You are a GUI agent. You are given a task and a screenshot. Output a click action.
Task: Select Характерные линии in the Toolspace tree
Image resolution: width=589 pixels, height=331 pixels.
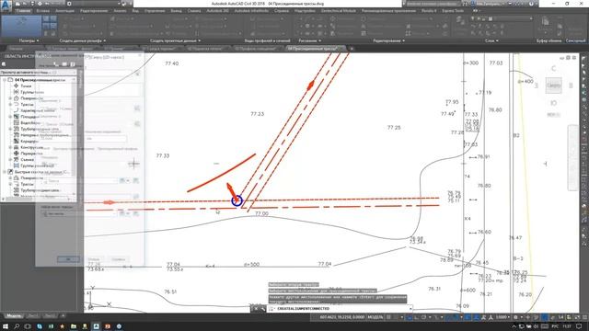click(37, 110)
